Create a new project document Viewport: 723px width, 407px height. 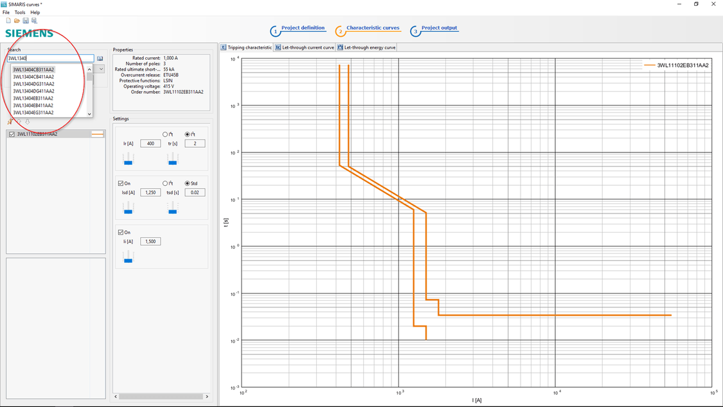[x=8, y=20]
